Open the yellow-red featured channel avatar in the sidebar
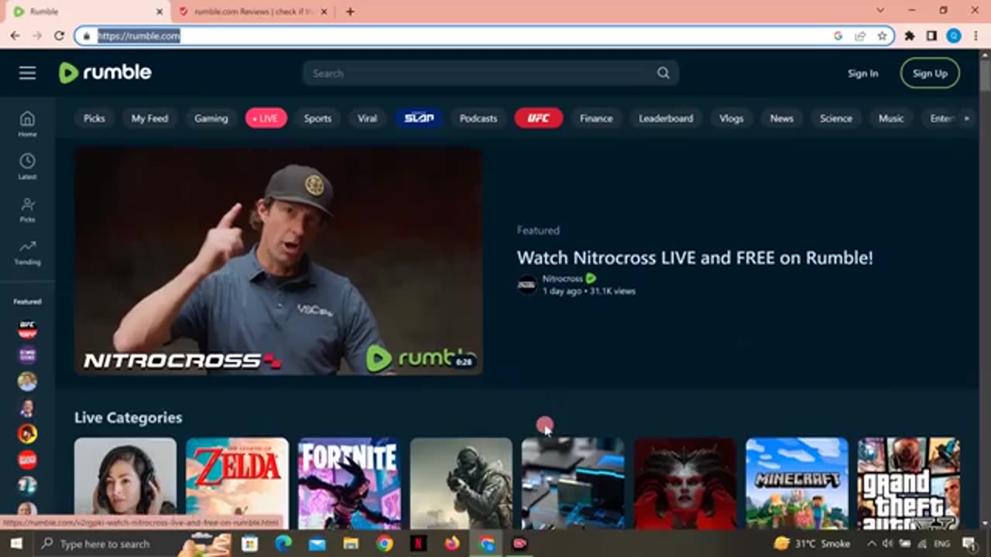Viewport: 991px width, 557px height. click(27, 433)
